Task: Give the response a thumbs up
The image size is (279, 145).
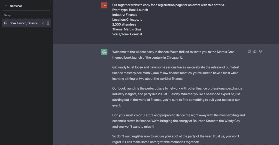Action: tap(255, 51)
